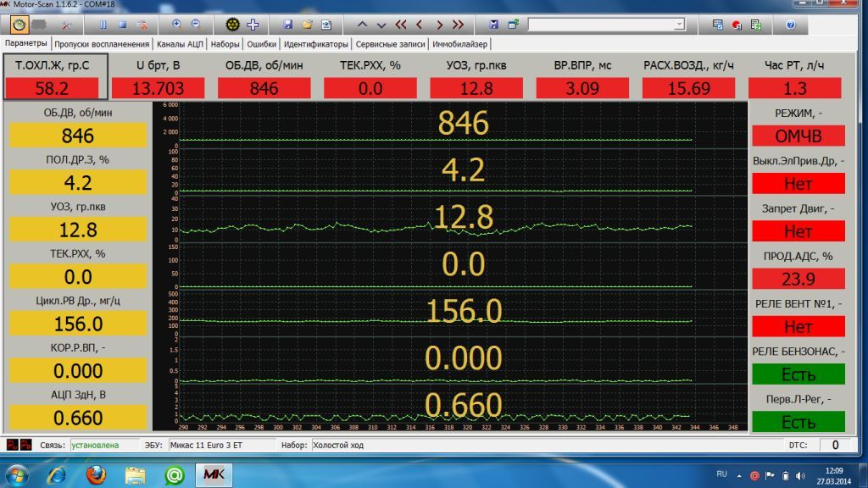Image resolution: width=868 pixels, height=488 pixels.
Task: Click the red record circle icon
Action: (737, 25)
